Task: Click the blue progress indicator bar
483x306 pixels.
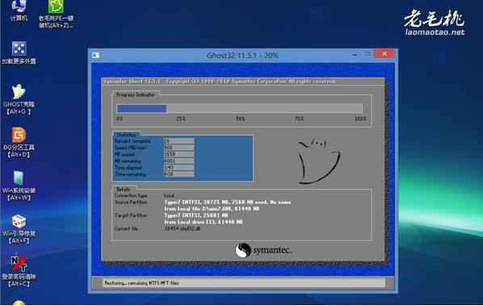Action: [x=239, y=108]
